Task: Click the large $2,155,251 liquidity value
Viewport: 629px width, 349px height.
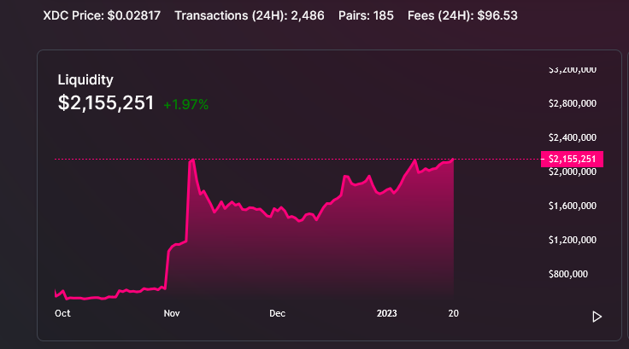Action: point(106,103)
